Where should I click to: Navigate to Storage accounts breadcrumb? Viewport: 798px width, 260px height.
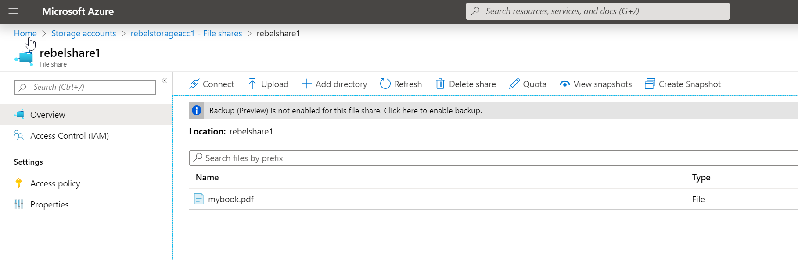coord(84,33)
